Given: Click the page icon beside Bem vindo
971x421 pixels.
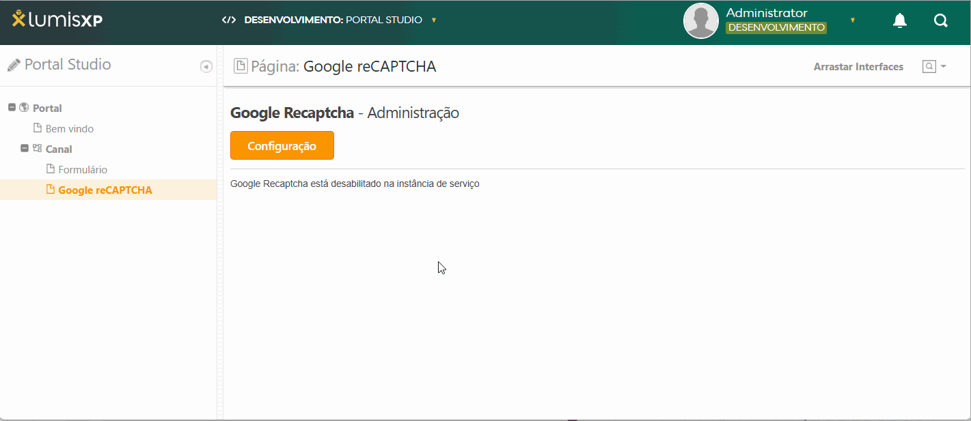Looking at the screenshot, I should point(38,128).
